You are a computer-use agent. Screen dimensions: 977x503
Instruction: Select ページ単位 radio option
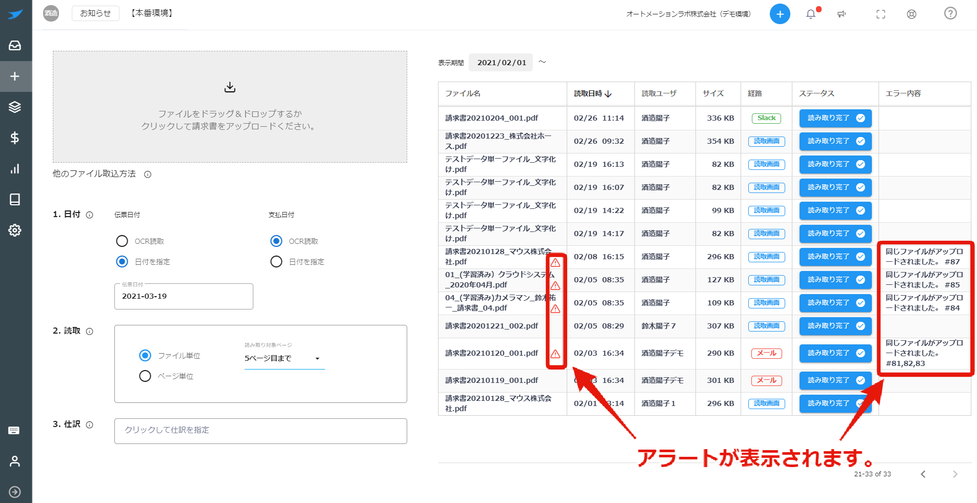[x=145, y=376]
